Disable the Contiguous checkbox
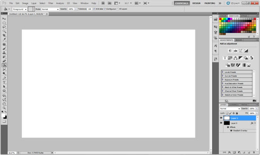 pyautogui.click(x=105, y=9)
